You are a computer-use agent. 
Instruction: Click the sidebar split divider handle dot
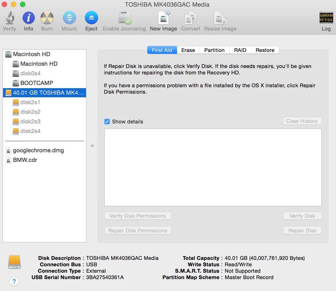click(92, 146)
